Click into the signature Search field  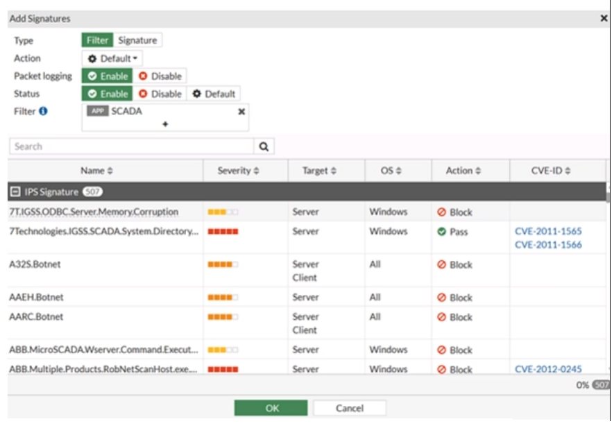coord(132,146)
